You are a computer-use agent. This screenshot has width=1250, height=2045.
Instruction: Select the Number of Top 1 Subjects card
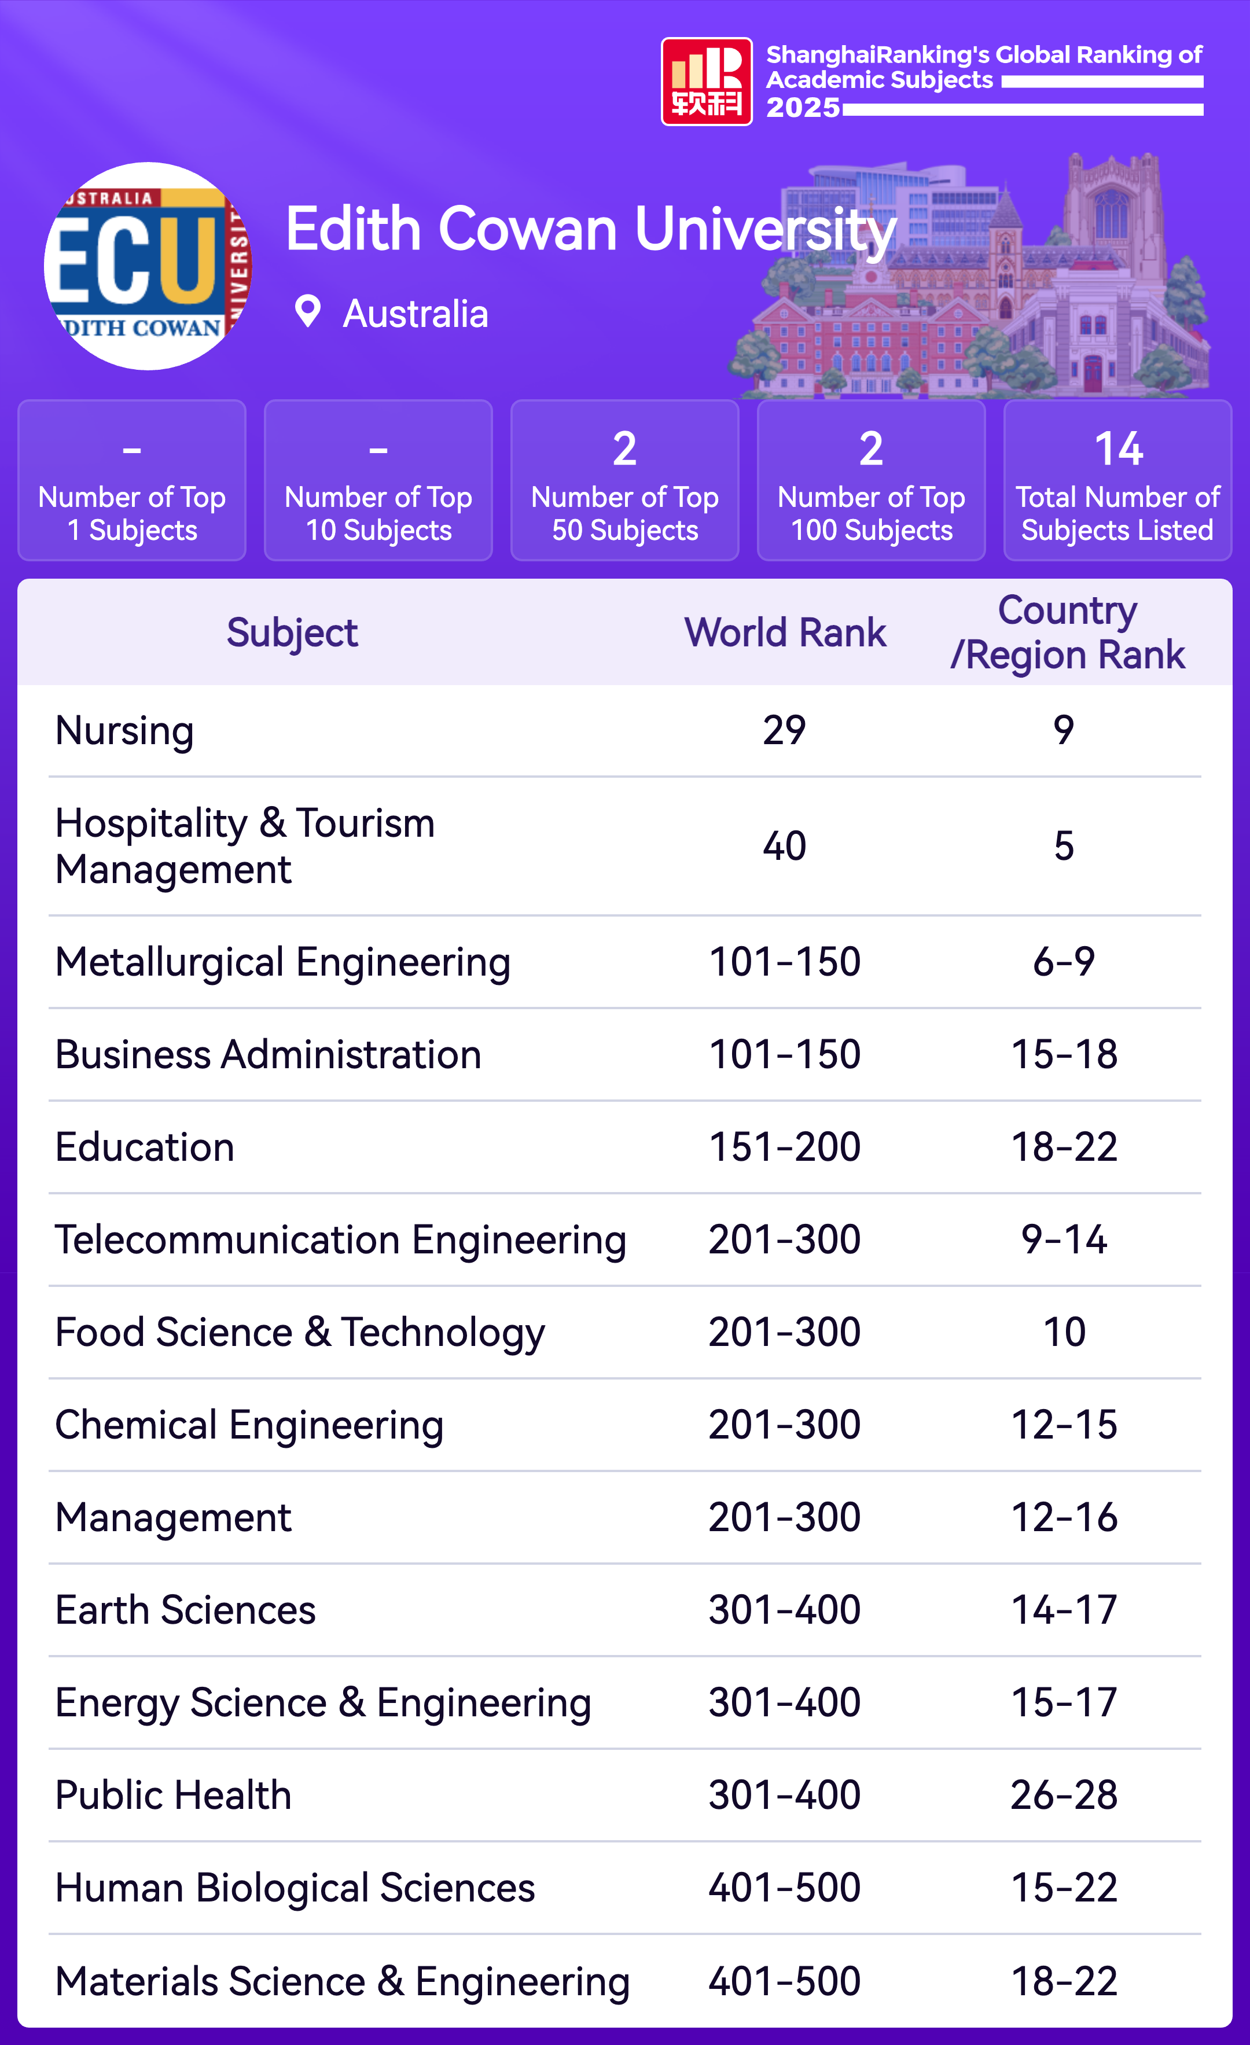click(x=132, y=480)
